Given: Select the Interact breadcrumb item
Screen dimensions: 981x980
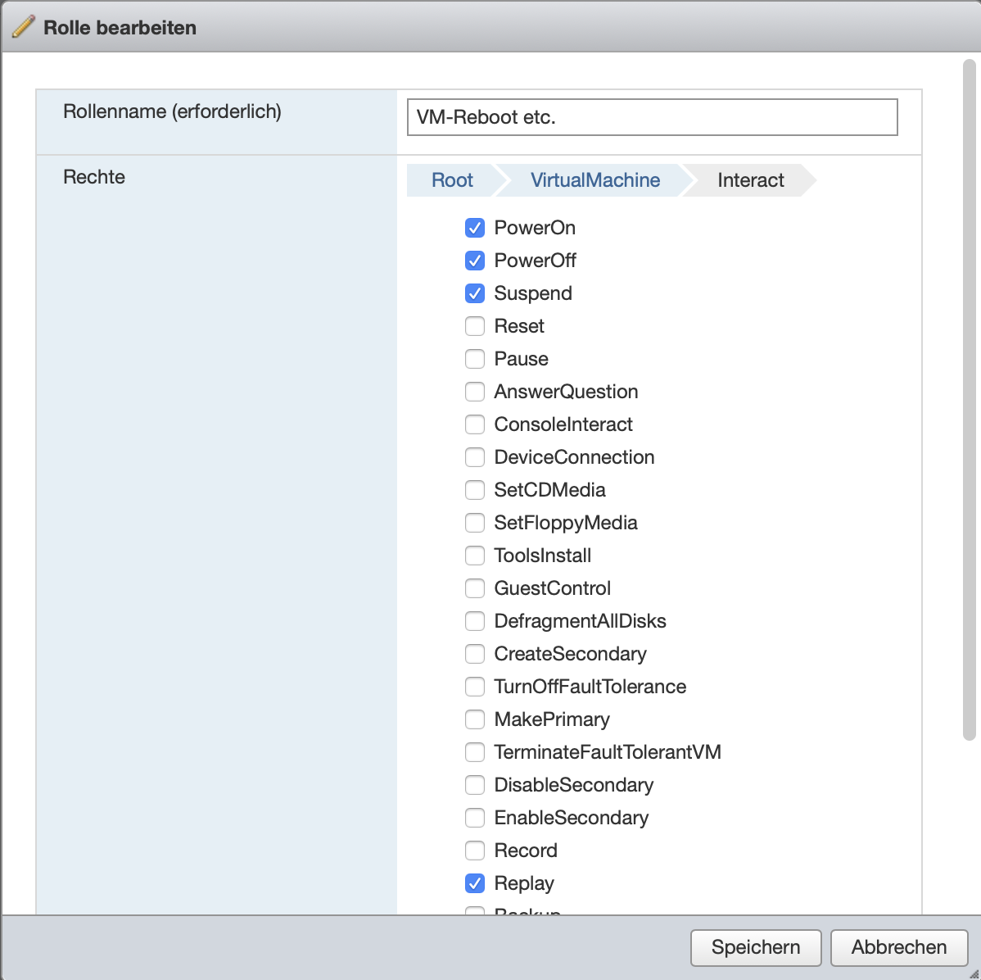Looking at the screenshot, I should point(750,180).
